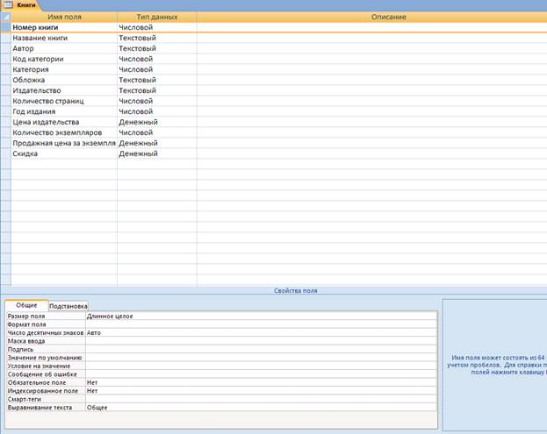This screenshot has width=547, height=434.
Task: Click the row selector beside Номер книги
Action: pos(5,27)
